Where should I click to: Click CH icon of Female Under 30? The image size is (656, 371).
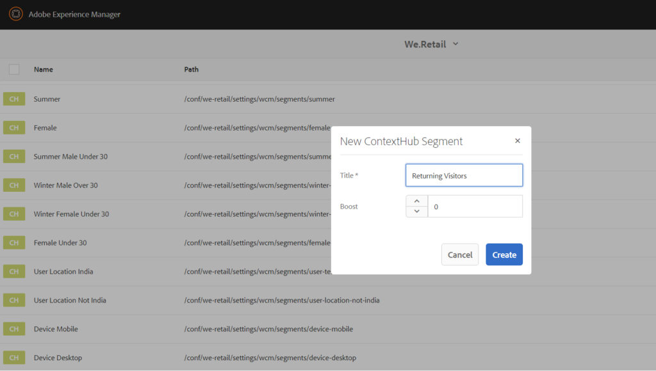tap(14, 242)
